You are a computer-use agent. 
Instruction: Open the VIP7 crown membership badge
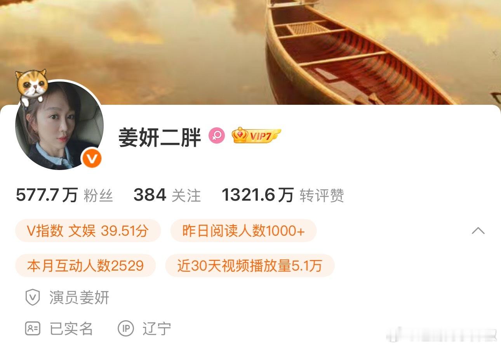click(256, 135)
